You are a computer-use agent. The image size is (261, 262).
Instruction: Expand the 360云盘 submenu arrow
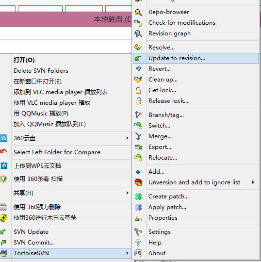(128, 138)
